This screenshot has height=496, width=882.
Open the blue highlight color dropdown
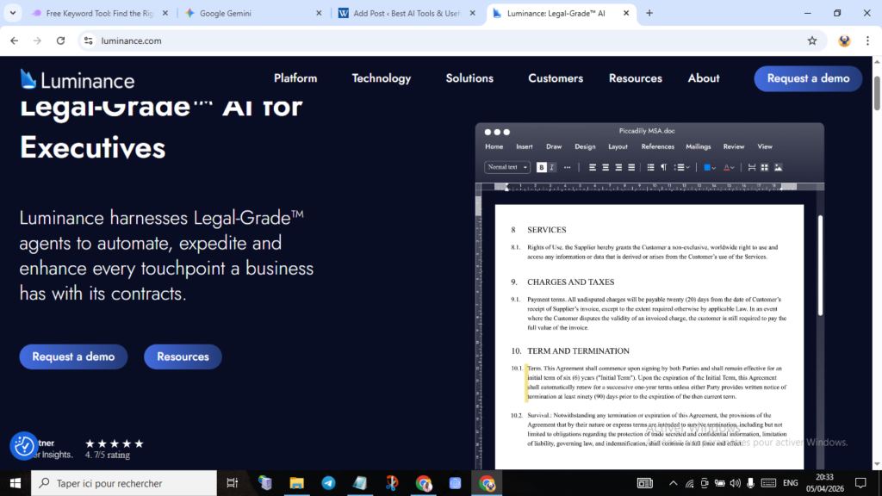[710, 167]
